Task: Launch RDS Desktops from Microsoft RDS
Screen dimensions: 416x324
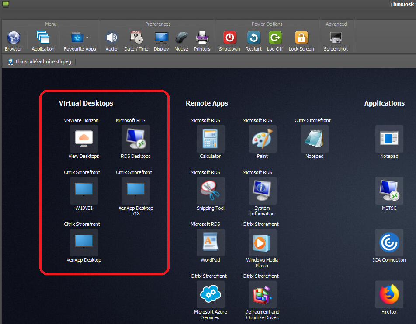Action: pyautogui.click(x=135, y=138)
